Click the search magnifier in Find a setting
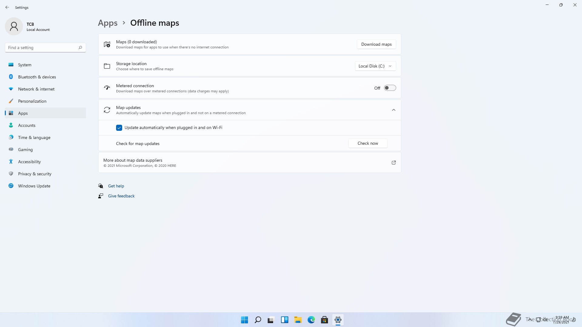582x327 pixels. coord(80,48)
